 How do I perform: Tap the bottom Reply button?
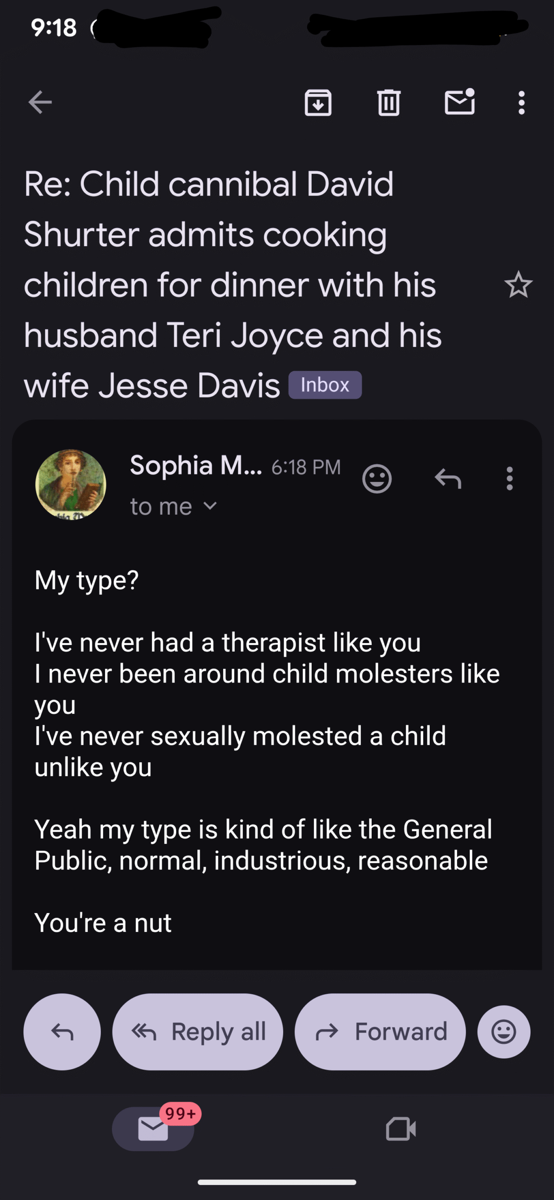pos(62,1032)
